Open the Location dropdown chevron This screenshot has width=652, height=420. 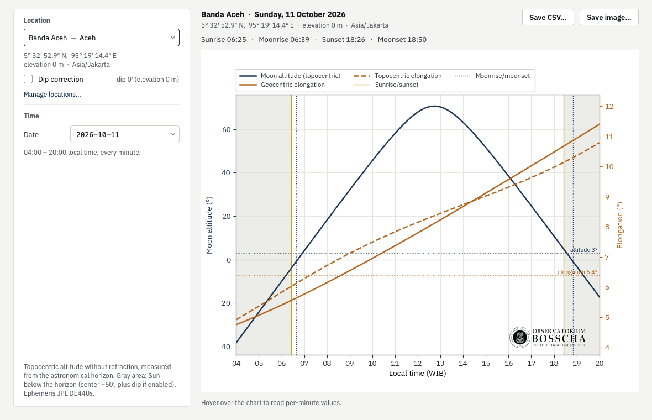coord(172,38)
